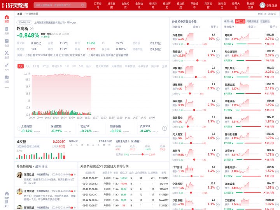Viewport: 280px width, 210px height.
Task: Add 万通发展 with its plus icon
Action: [218, 39]
